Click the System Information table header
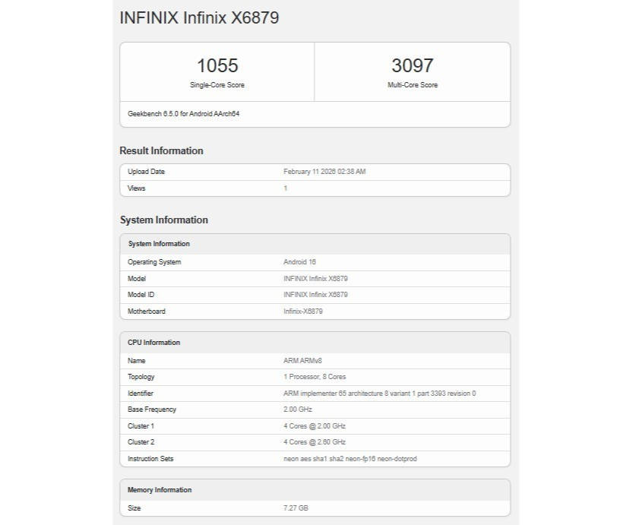The image size is (642, 525). coord(159,244)
